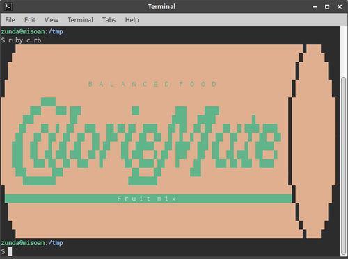Click the 'ruby c.rb' command line

(x=25, y=40)
